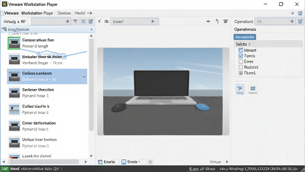Click the hook-shaped arrow icon in the center toolbar
The width and height of the screenshot is (305, 172).
pyautogui.click(x=217, y=21)
